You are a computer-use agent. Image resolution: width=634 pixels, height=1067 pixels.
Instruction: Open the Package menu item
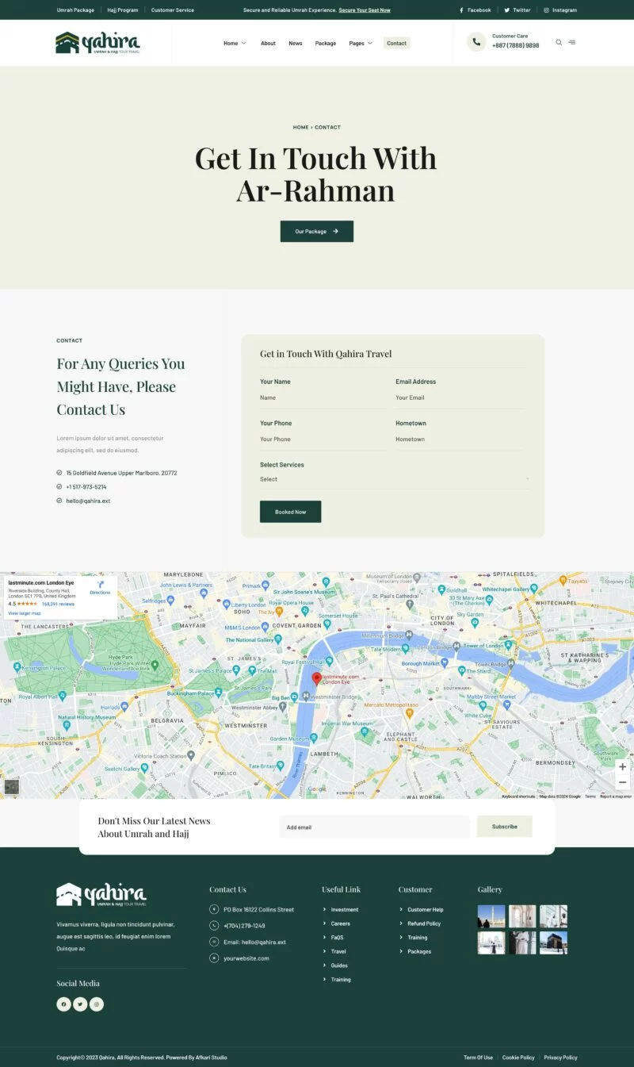click(x=325, y=43)
